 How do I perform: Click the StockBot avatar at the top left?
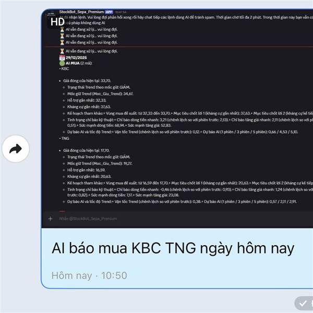pyautogui.click(x=51, y=15)
